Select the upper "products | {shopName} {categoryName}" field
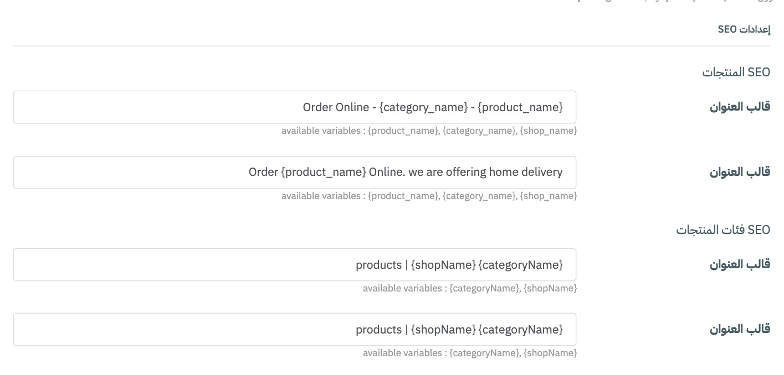Viewport: 784px width, 375px height. pyautogui.click(x=295, y=265)
